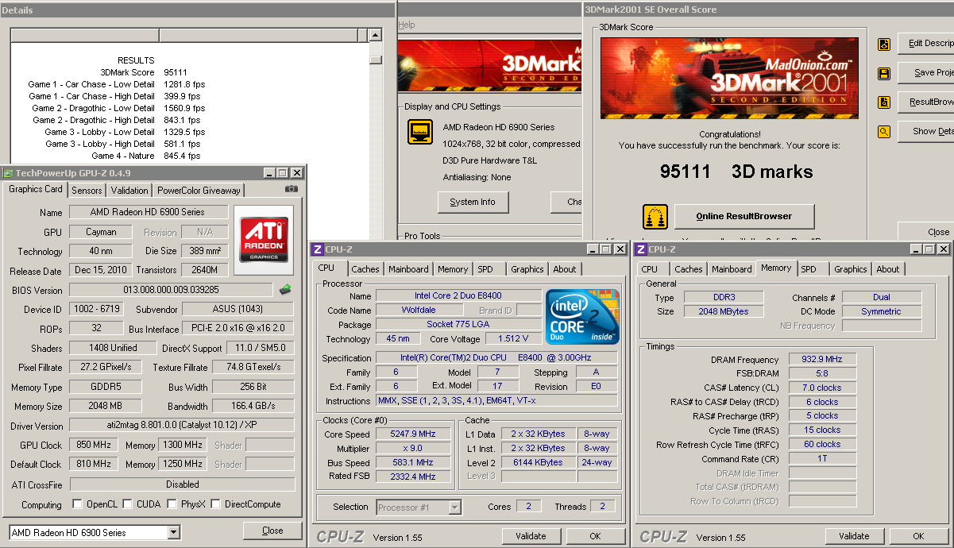Click the yellow Online ResultBrowser icon

click(x=654, y=217)
